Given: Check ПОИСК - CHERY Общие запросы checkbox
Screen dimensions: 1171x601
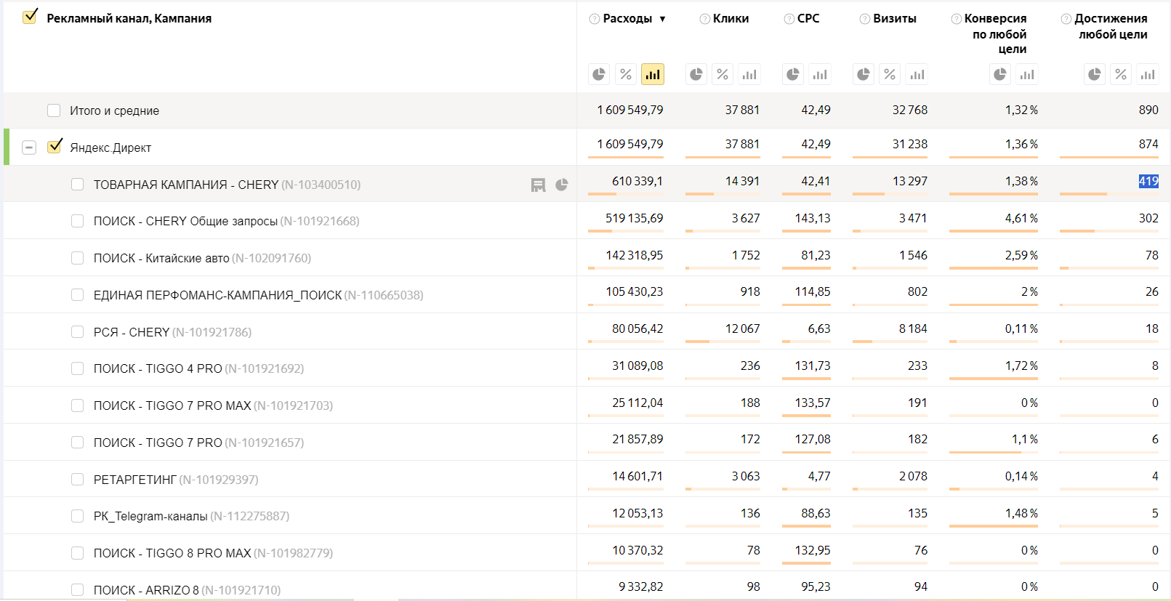Looking at the screenshot, I should tap(77, 221).
